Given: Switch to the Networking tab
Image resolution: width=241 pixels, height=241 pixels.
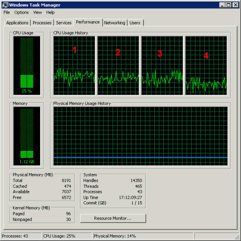Looking at the screenshot, I should tap(114, 23).
